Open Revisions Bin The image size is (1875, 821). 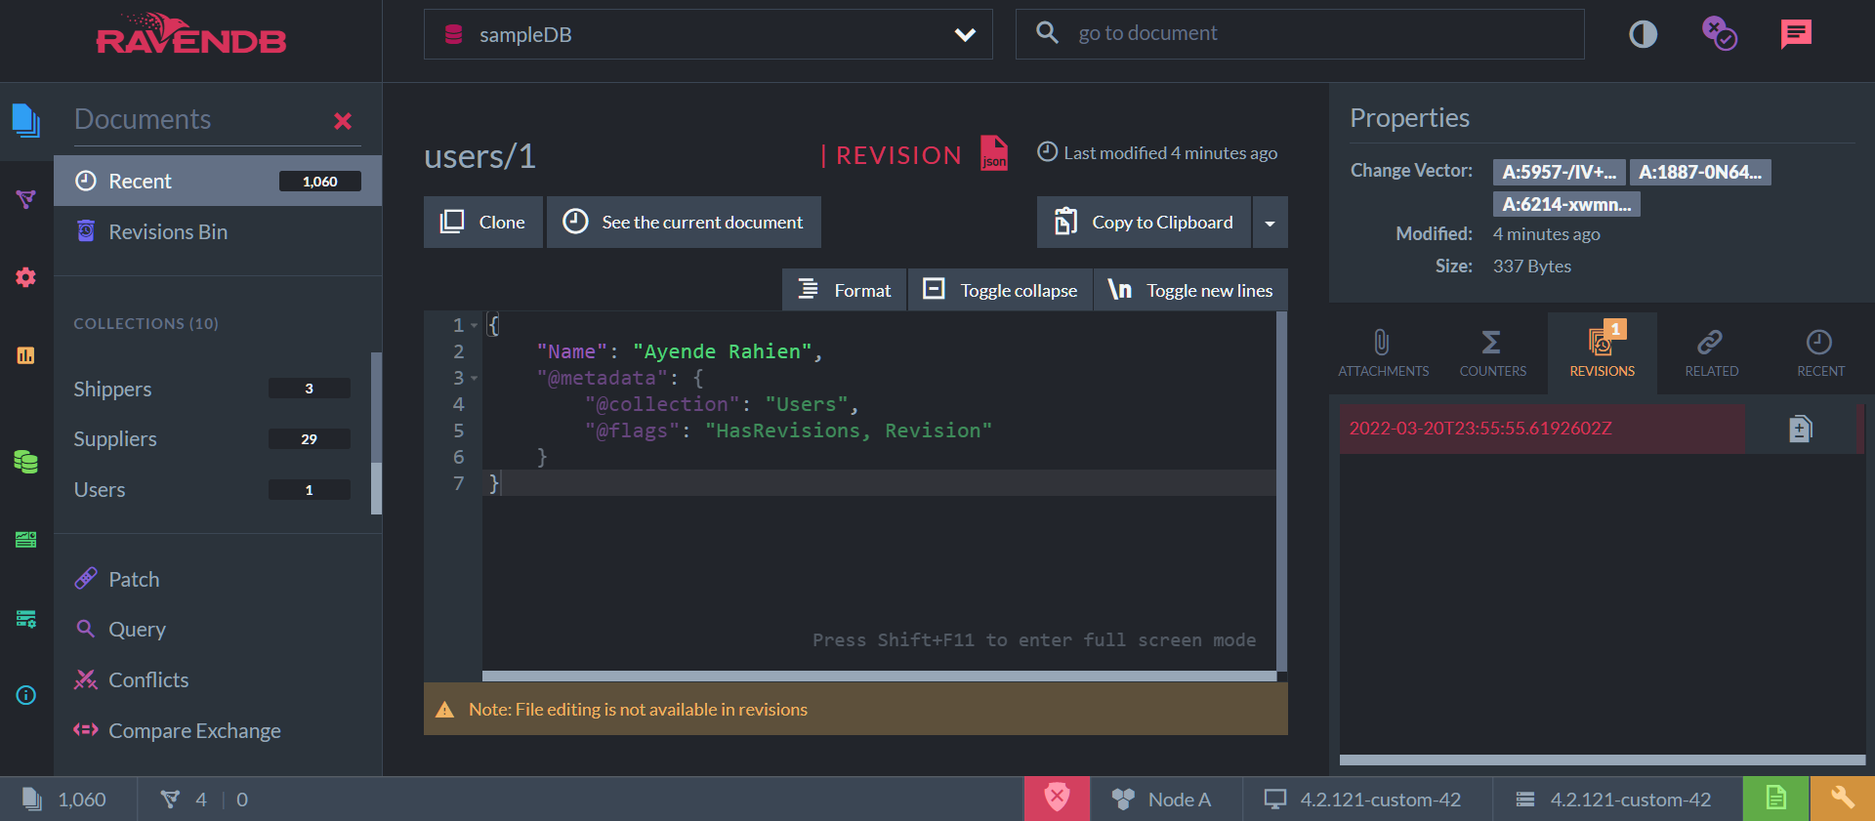(218, 231)
